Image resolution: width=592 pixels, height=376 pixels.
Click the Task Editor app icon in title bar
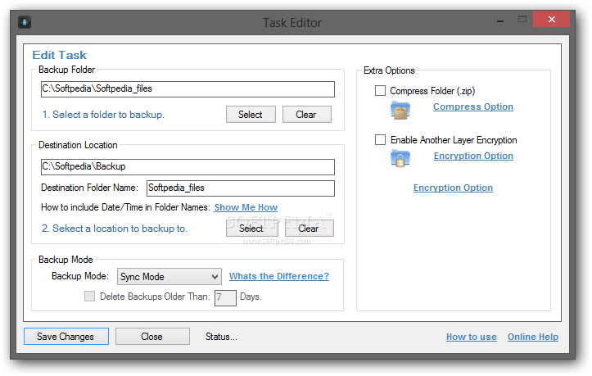(25, 22)
